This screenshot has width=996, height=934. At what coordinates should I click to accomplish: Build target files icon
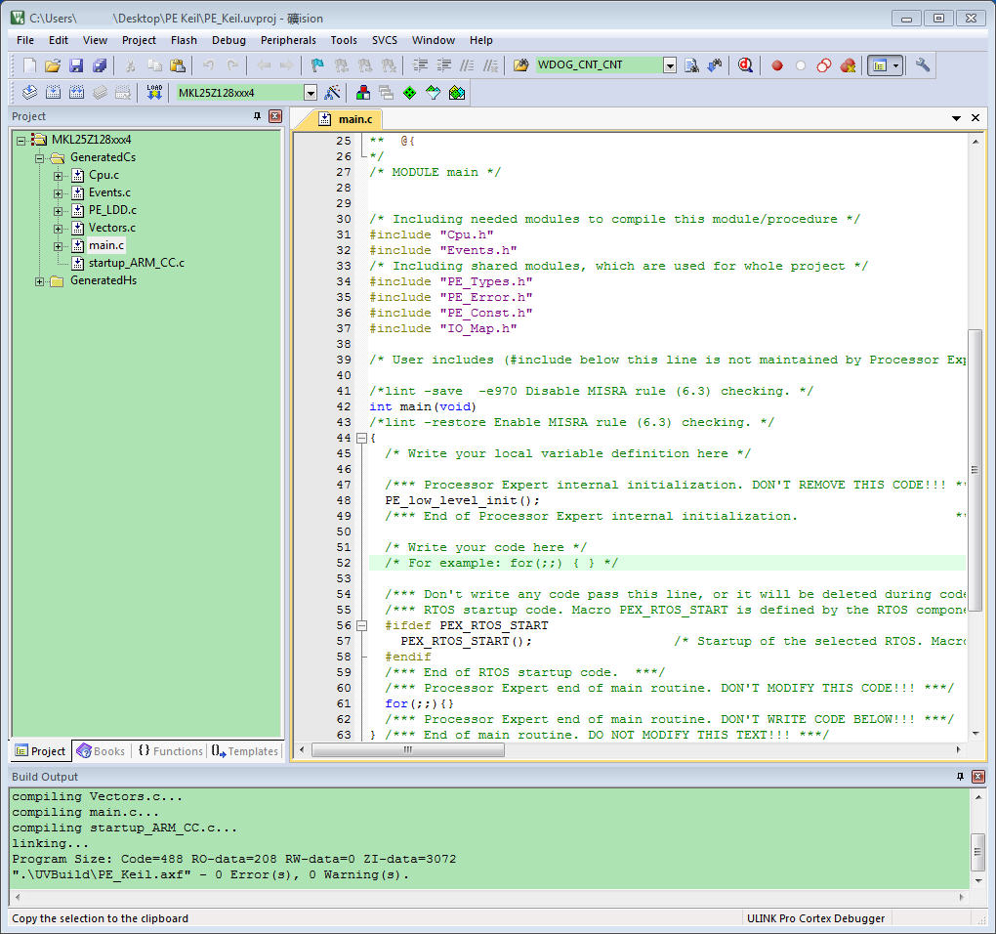(x=54, y=93)
